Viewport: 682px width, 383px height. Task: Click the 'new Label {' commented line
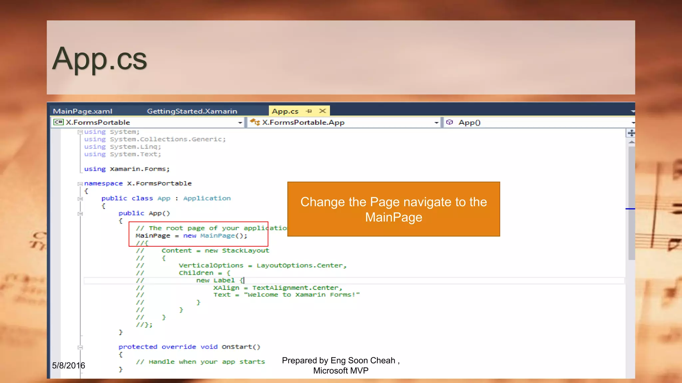220,280
